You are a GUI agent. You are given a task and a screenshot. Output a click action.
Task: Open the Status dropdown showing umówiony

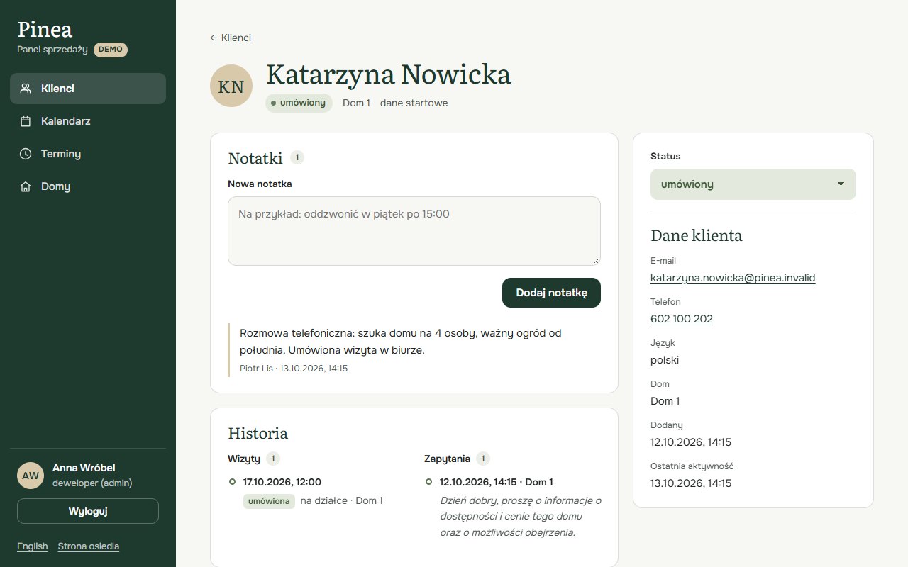(753, 184)
